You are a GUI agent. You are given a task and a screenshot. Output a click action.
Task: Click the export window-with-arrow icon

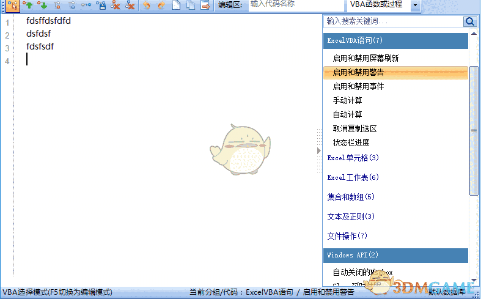205,5
